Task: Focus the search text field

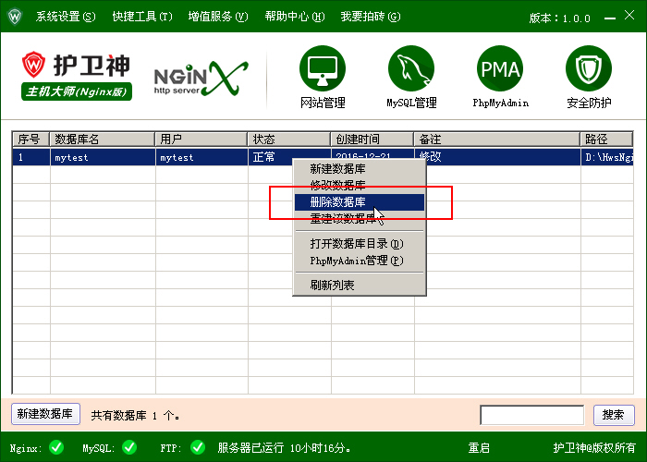Action: point(531,415)
